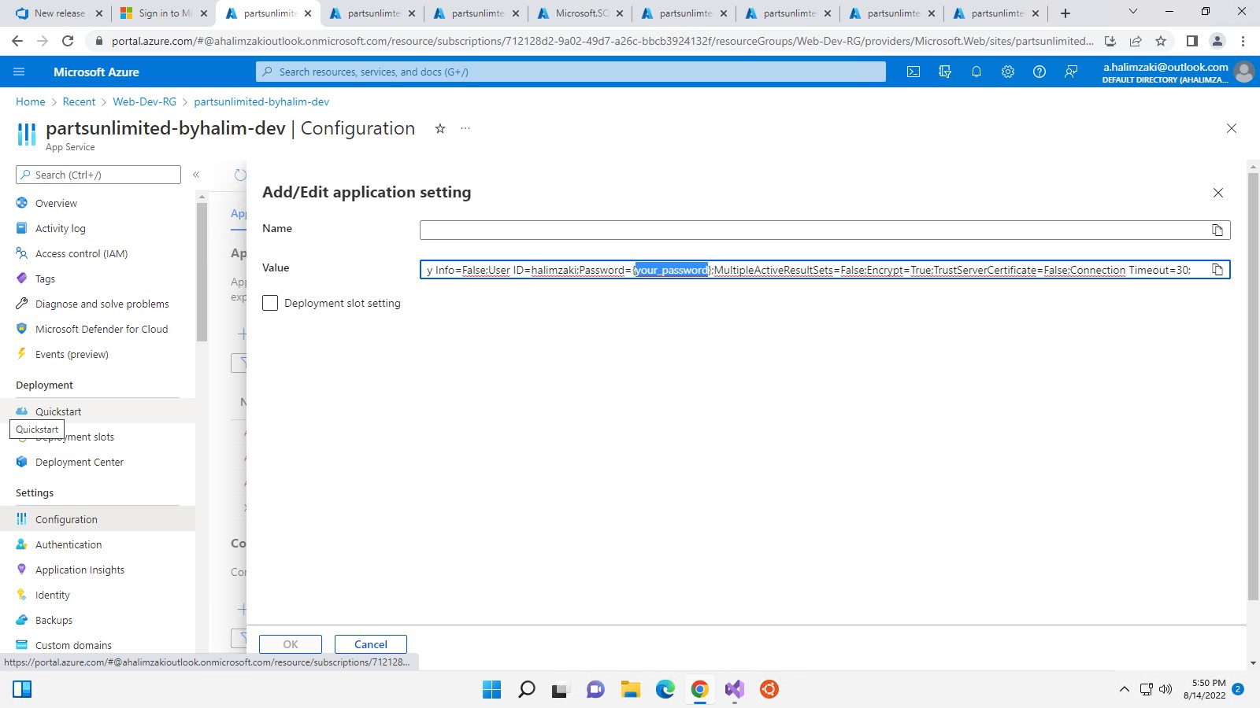Pin the Configuration page with the star
Image resolution: width=1260 pixels, height=708 pixels.
(440, 128)
